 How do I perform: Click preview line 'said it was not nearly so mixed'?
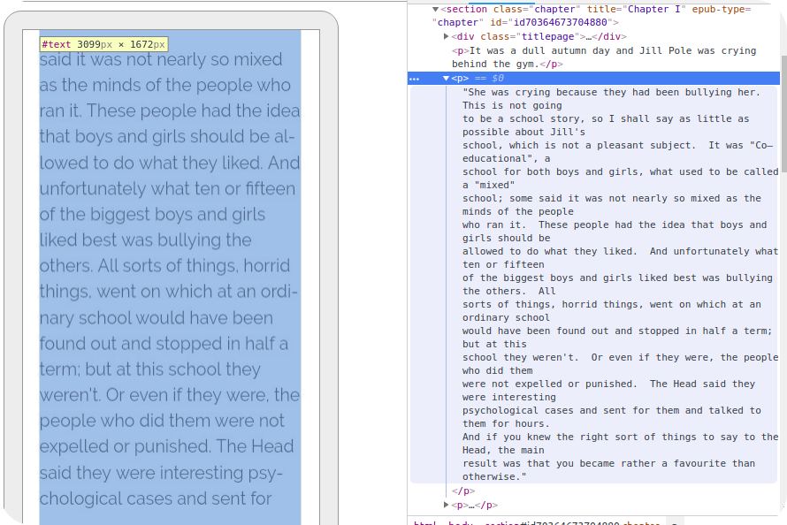point(161,60)
